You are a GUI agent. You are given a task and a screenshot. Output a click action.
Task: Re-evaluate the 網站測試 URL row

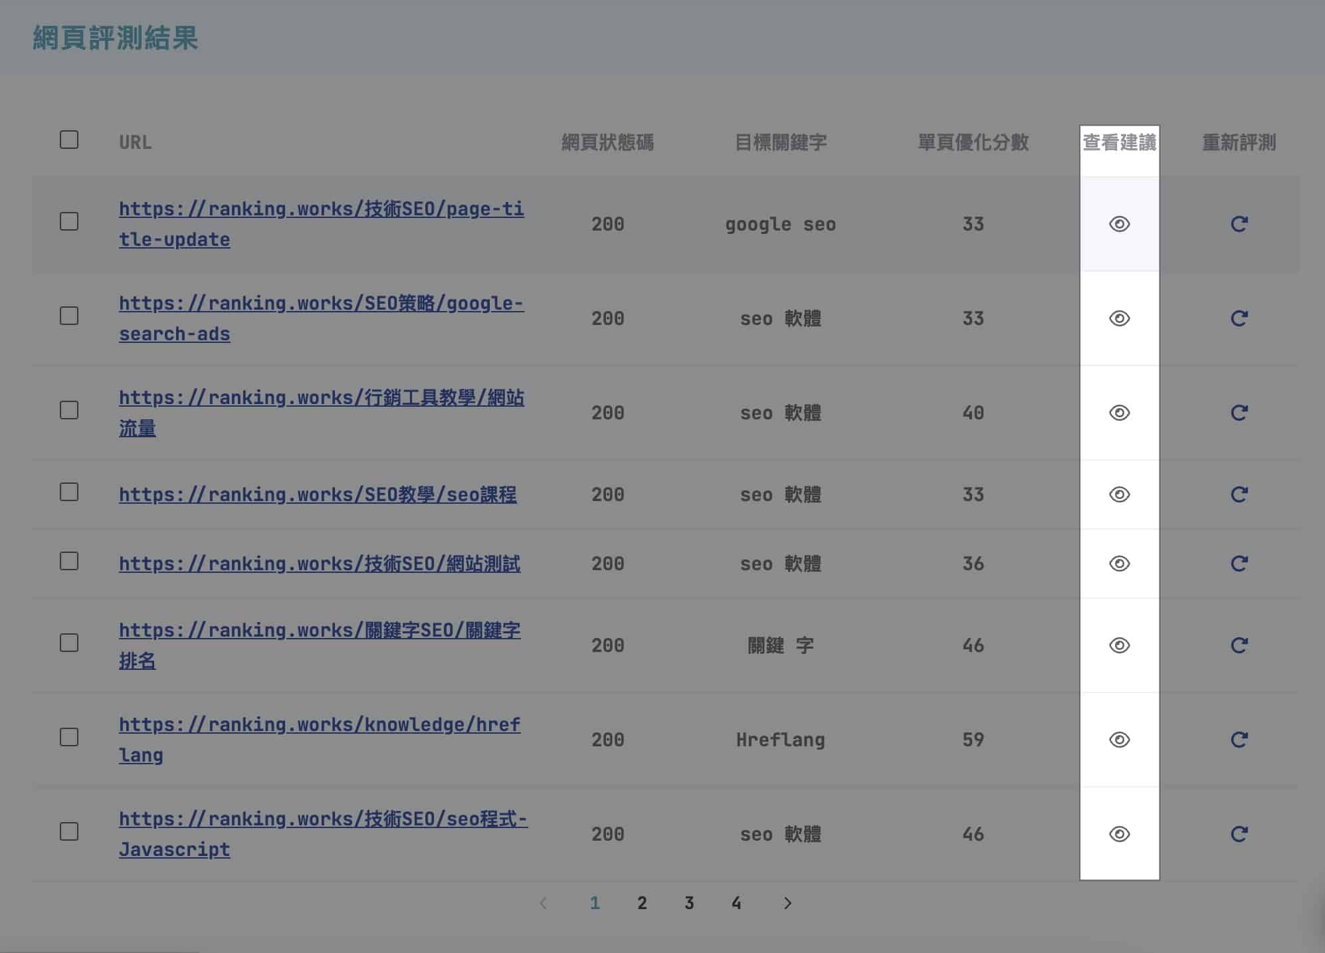click(x=1239, y=564)
